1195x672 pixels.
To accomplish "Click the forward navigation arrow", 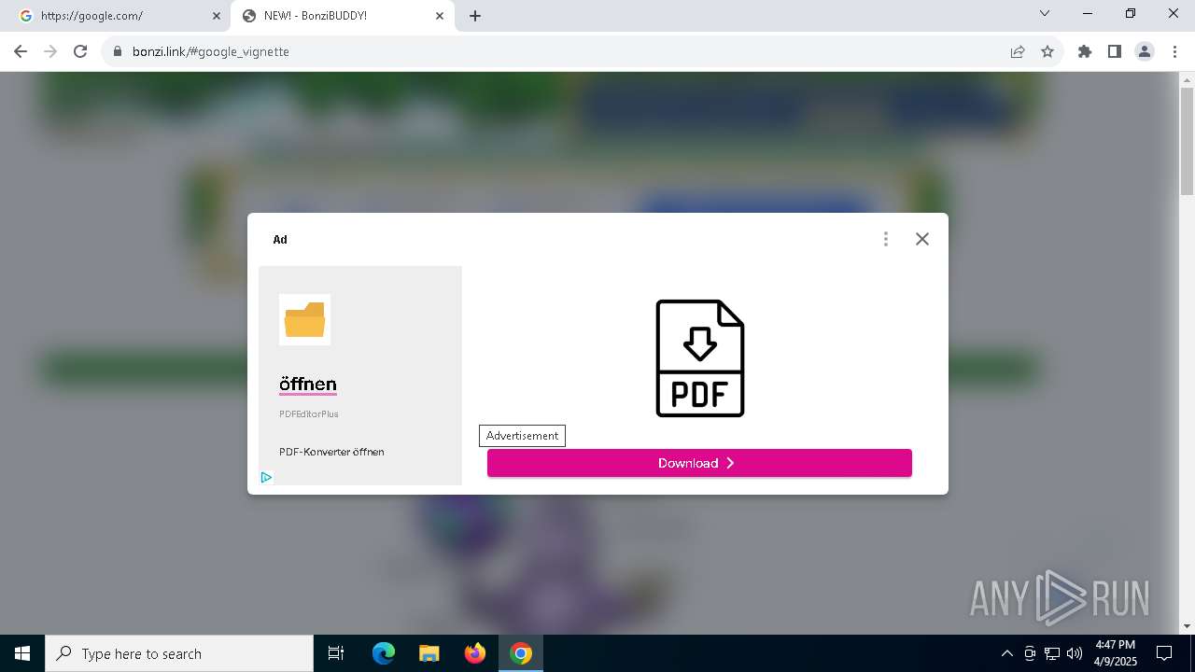I will [50, 51].
